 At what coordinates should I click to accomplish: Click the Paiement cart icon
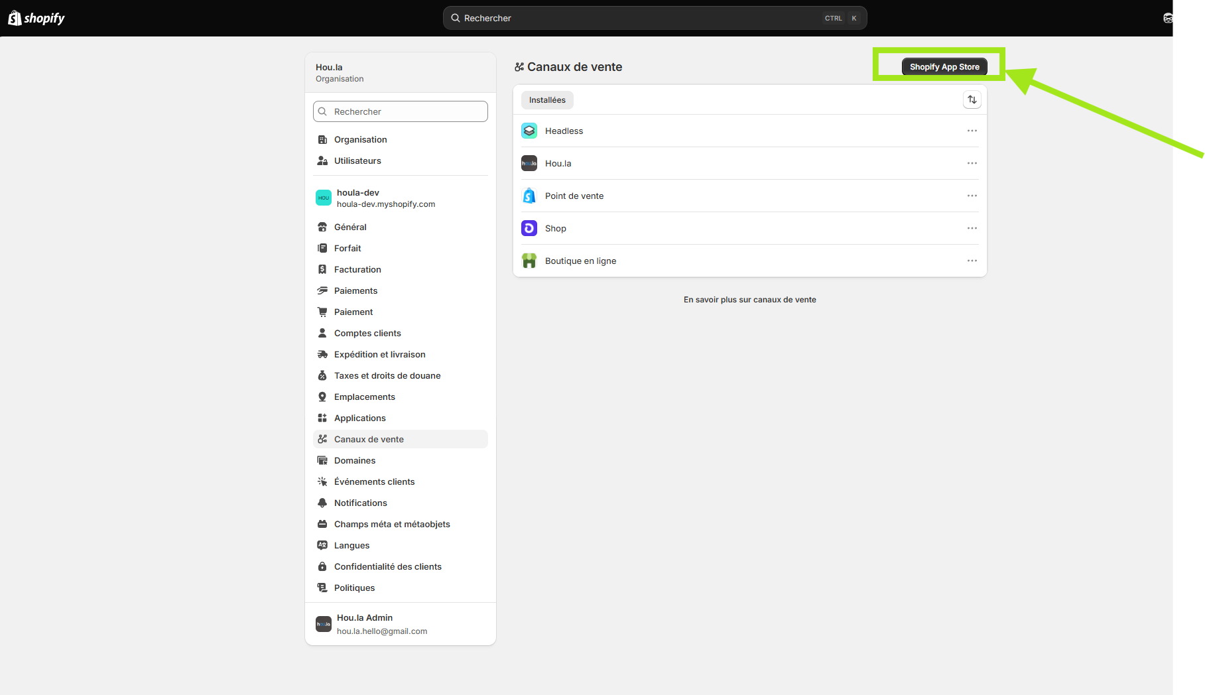(x=322, y=312)
